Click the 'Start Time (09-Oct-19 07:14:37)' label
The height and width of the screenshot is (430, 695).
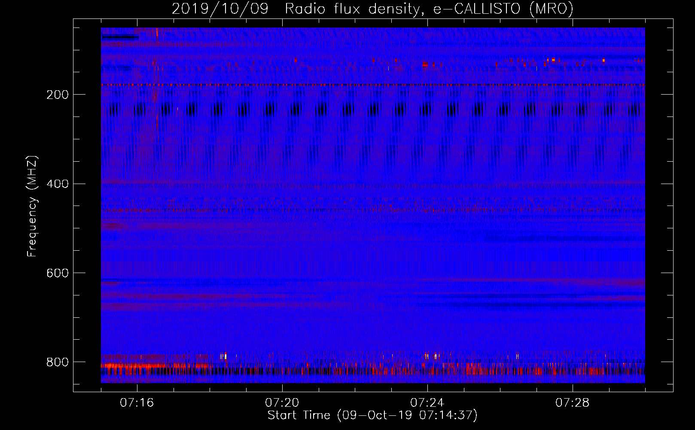click(372, 415)
